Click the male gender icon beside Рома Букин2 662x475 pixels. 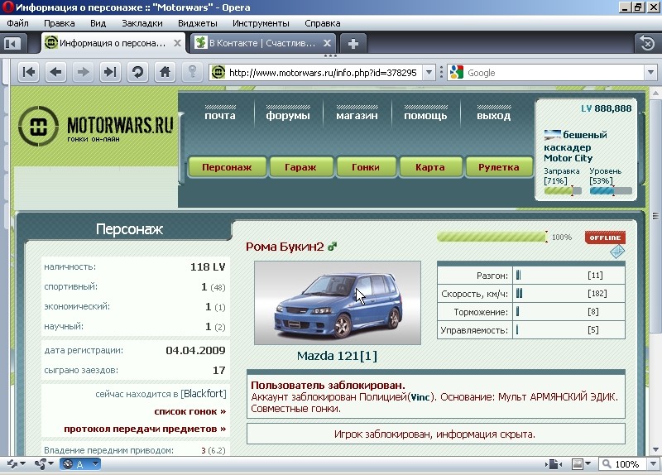[x=333, y=246]
